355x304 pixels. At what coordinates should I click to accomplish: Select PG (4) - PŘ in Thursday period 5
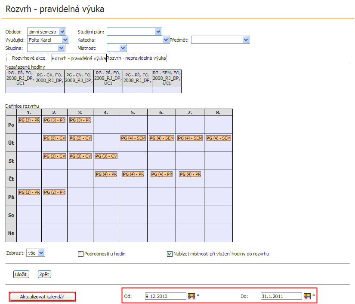pos(133,174)
